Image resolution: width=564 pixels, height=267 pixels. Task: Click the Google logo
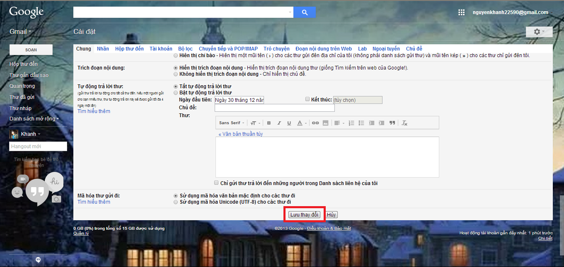click(26, 12)
